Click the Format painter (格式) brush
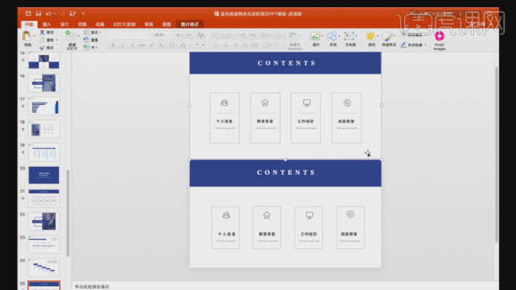The height and width of the screenshot is (290, 516). [47, 48]
